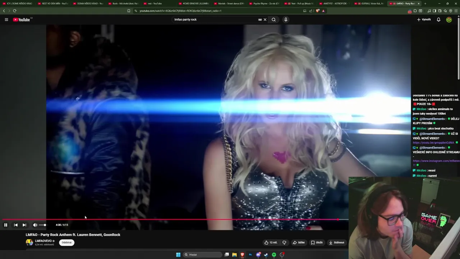Open the YouTube hamburger guide menu
Screen dimensions: 460x259
pyautogui.click(x=6, y=19)
